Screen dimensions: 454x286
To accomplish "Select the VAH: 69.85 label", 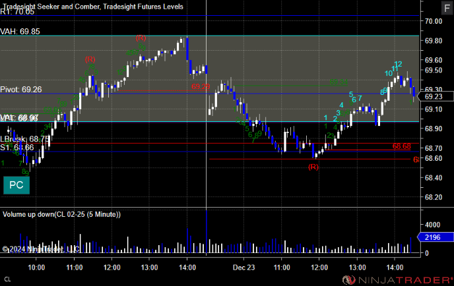I will [20, 32].
